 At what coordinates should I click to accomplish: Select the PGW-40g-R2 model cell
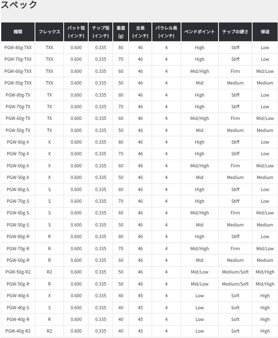pyautogui.click(x=18, y=331)
